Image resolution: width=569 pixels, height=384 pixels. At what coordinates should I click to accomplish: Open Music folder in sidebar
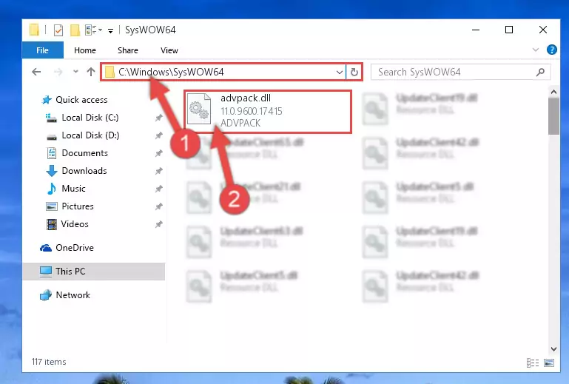(74, 189)
